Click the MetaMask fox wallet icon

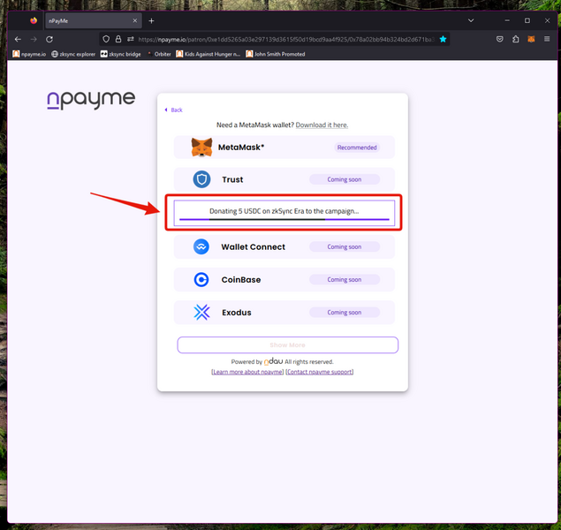click(x=201, y=147)
